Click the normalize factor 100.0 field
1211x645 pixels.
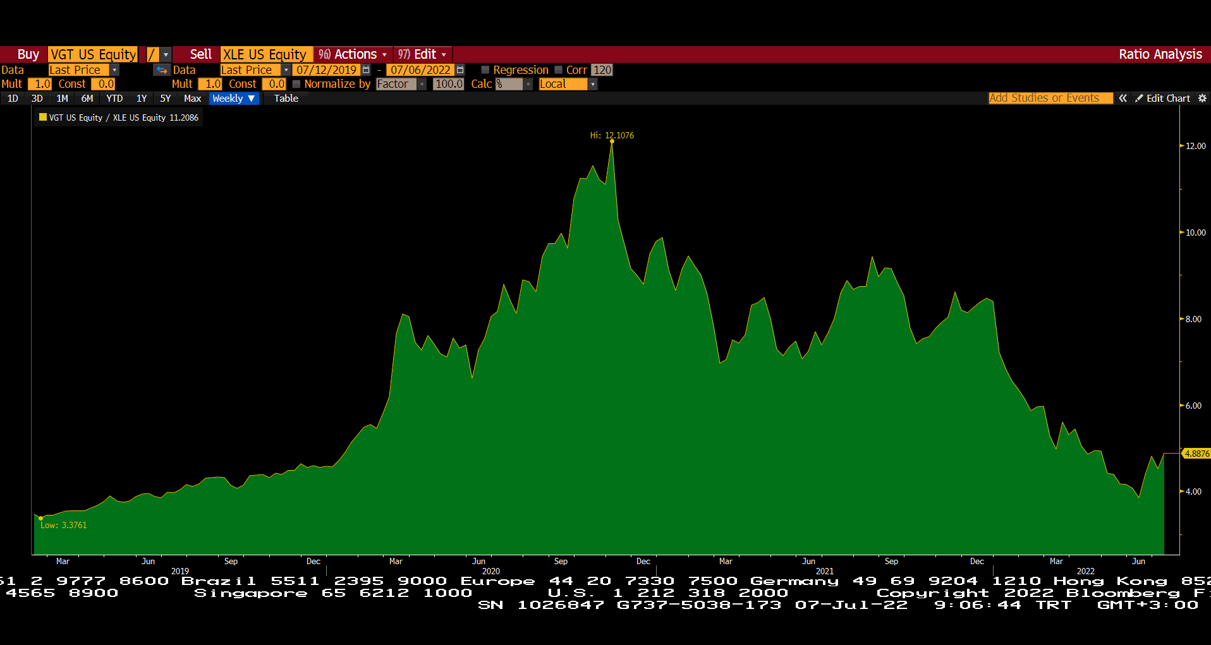[x=449, y=84]
